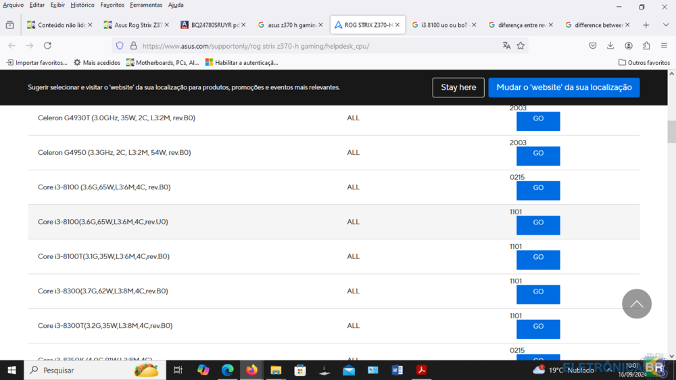The image size is (676, 380).
Task: Open 'Importar favoritos...' bookmark
Action: (x=37, y=62)
